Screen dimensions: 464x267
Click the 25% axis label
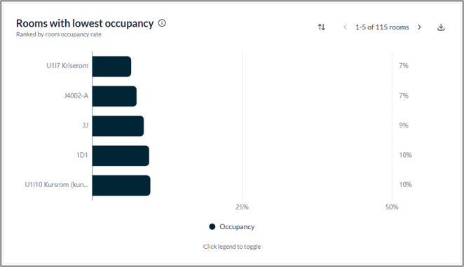pyautogui.click(x=242, y=207)
